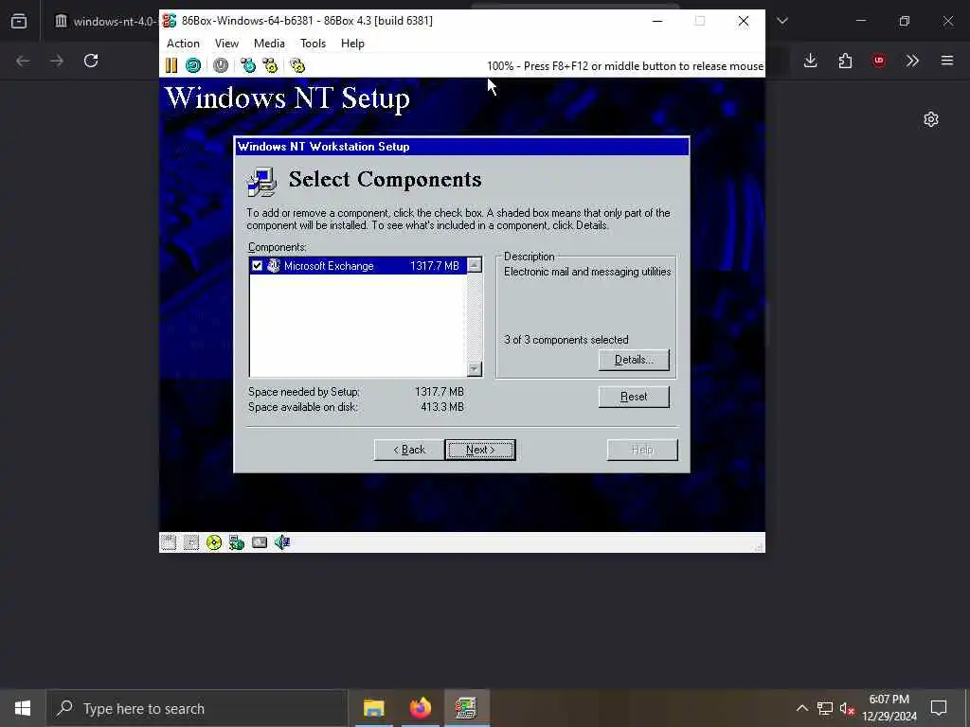Open the 86Box Help menu

352,44
